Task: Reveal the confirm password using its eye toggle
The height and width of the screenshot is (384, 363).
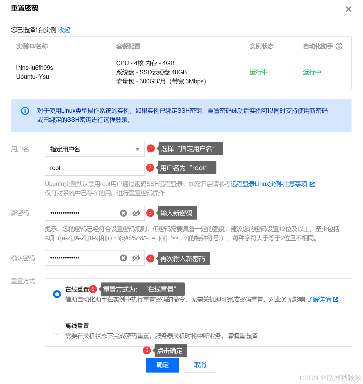Action: click(x=136, y=258)
